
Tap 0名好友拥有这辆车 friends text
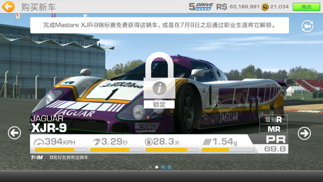click(69, 157)
